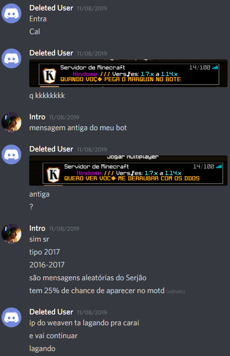The width and height of the screenshot is (230, 356).
Task: Click the message 'são mensagens aleatórias do Serjão'
Action: click(x=88, y=278)
